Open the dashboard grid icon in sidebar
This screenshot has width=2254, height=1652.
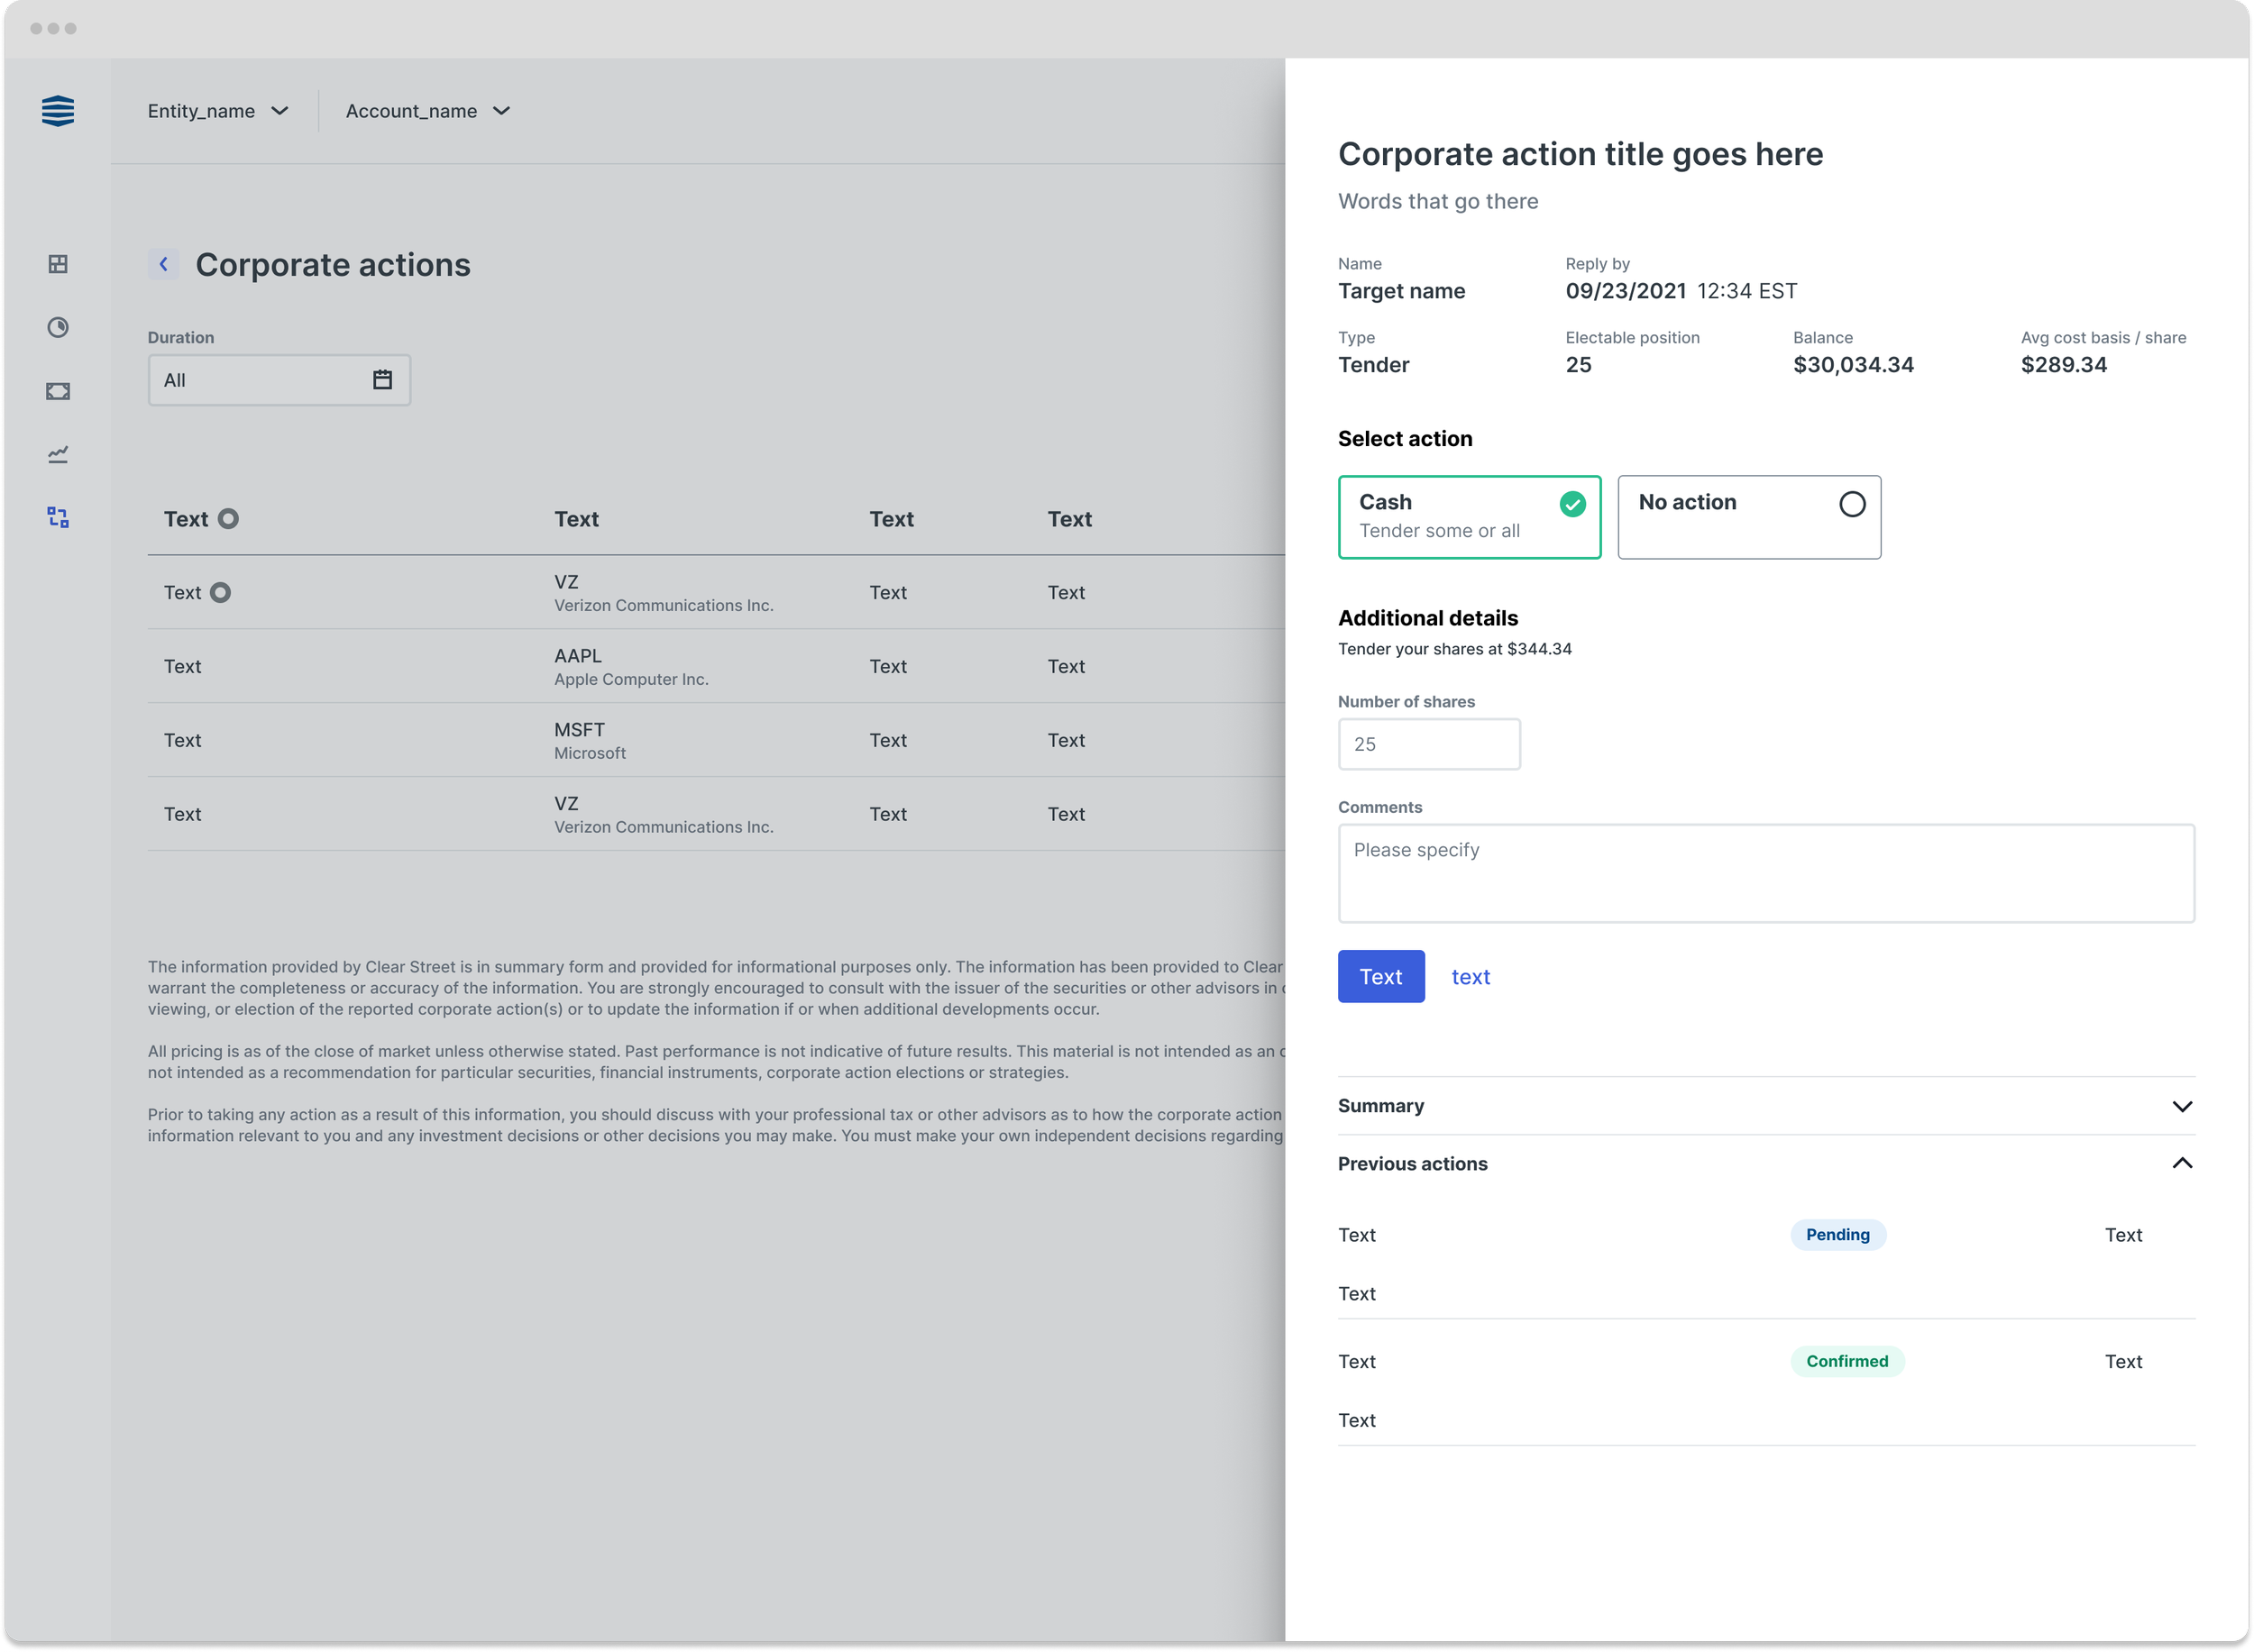[x=57, y=265]
